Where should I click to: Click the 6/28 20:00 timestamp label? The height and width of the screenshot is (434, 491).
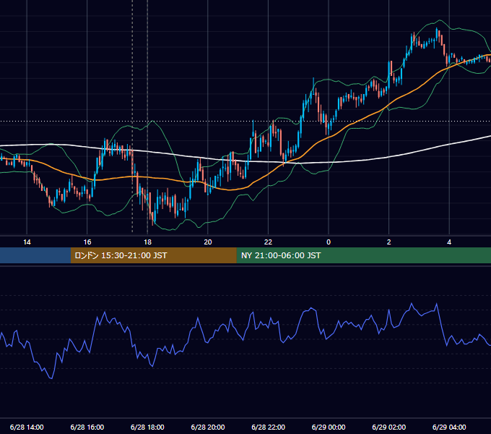coord(208,427)
